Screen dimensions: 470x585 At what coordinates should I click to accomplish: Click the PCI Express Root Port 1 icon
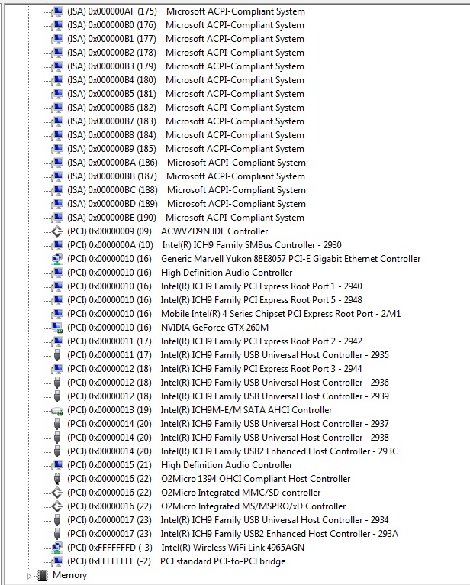(x=57, y=286)
